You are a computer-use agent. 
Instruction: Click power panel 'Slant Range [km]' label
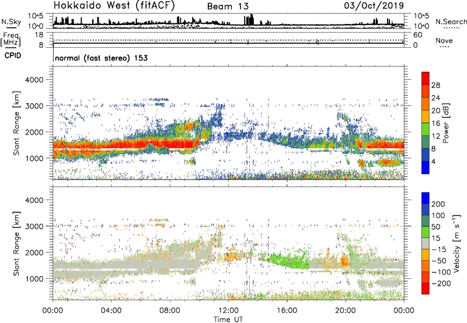tap(16, 123)
